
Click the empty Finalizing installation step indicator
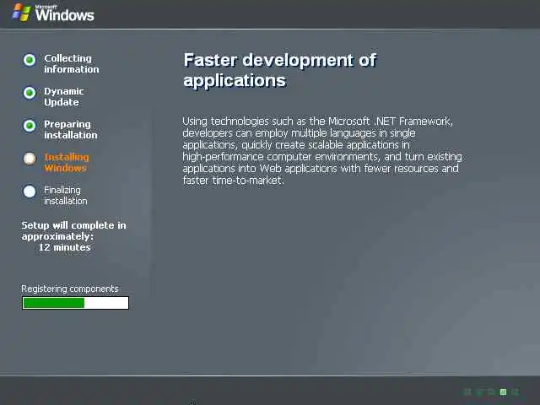coord(30,192)
